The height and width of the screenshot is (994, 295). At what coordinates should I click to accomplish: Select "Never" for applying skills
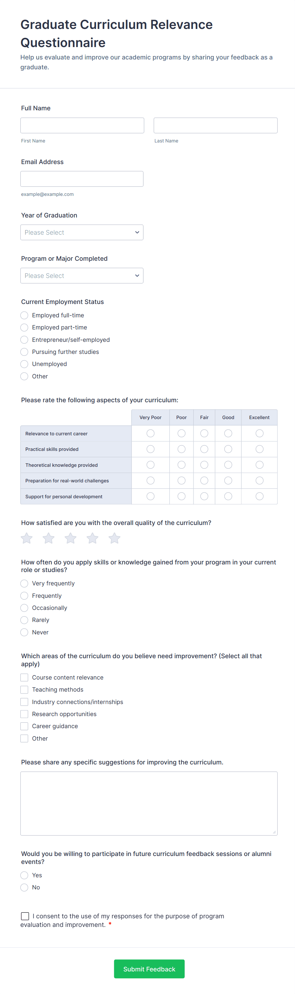[24, 632]
